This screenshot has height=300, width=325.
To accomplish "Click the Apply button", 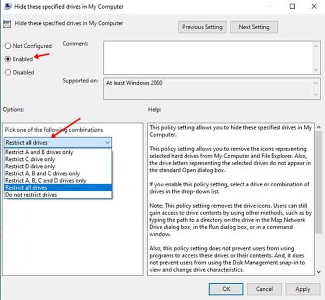I will 303,289.
